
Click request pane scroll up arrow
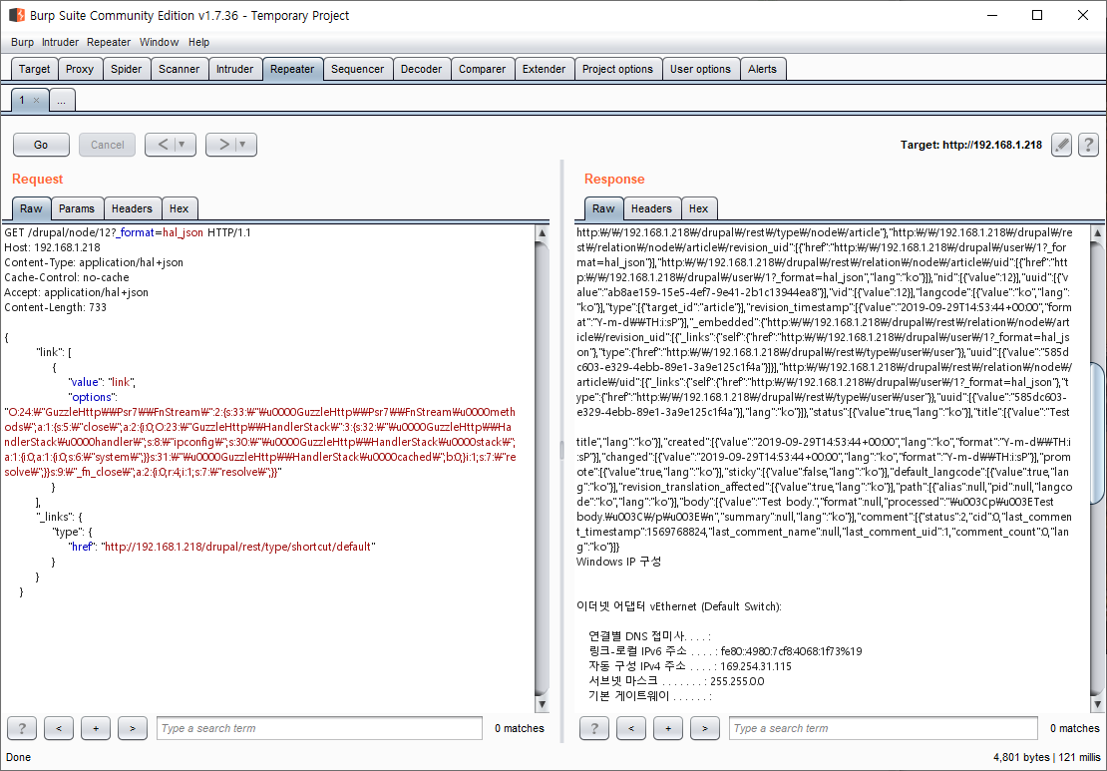pos(543,233)
